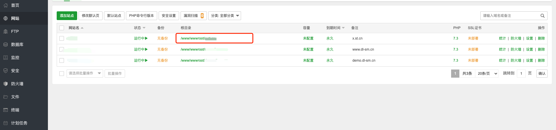Click 设置 link for the x.st.cn site

click(x=529, y=38)
